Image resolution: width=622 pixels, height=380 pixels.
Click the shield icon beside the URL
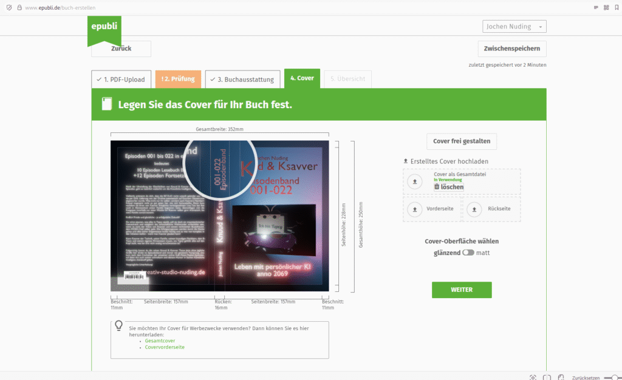(x=9, y=7)
